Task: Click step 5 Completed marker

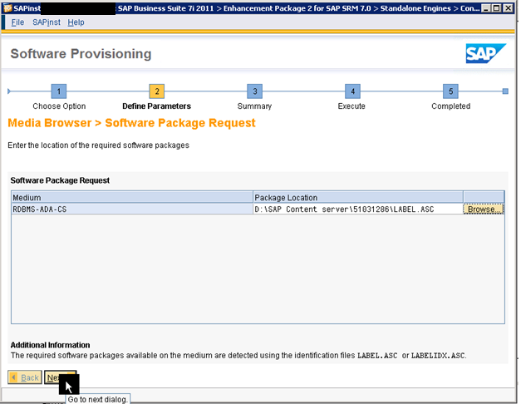Action: click(450, 91)
